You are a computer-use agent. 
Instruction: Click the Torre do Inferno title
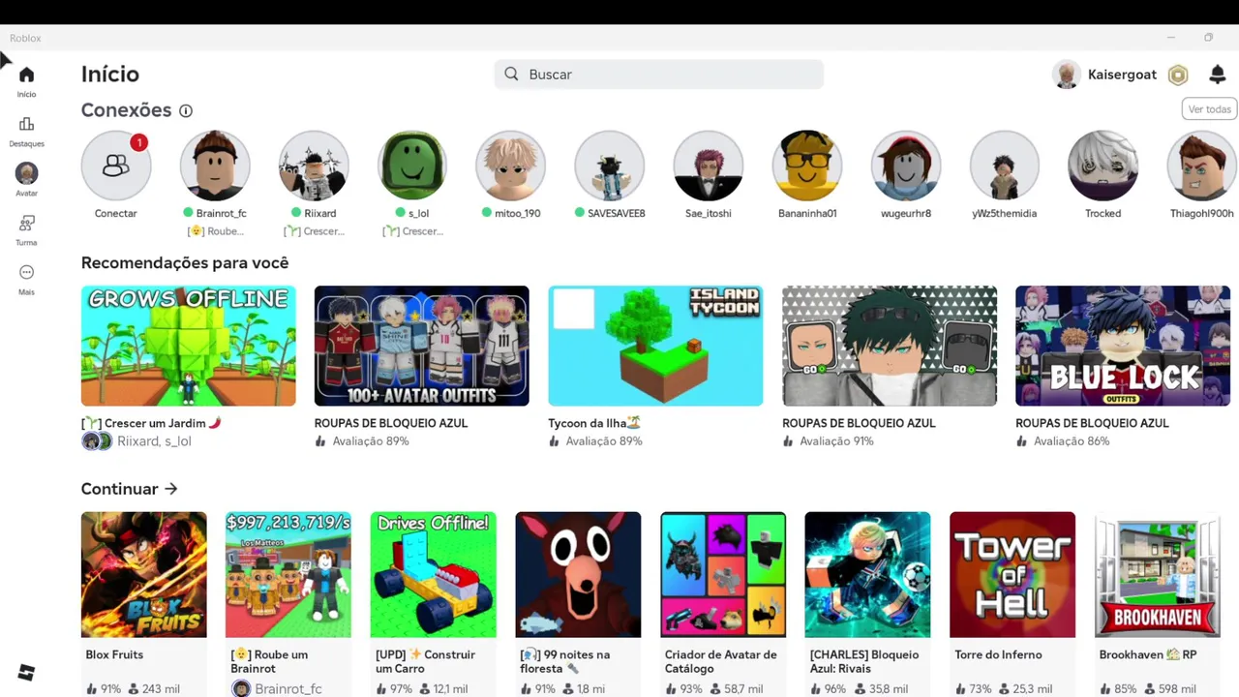click(998, 655)
